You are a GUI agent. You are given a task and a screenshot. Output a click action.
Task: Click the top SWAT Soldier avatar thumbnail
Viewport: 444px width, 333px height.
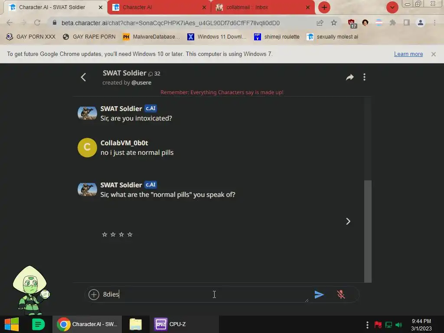click(87, 113)
